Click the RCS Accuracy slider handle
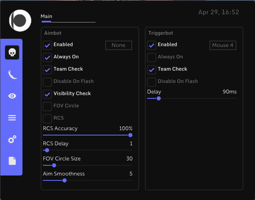 pos(130,135)
